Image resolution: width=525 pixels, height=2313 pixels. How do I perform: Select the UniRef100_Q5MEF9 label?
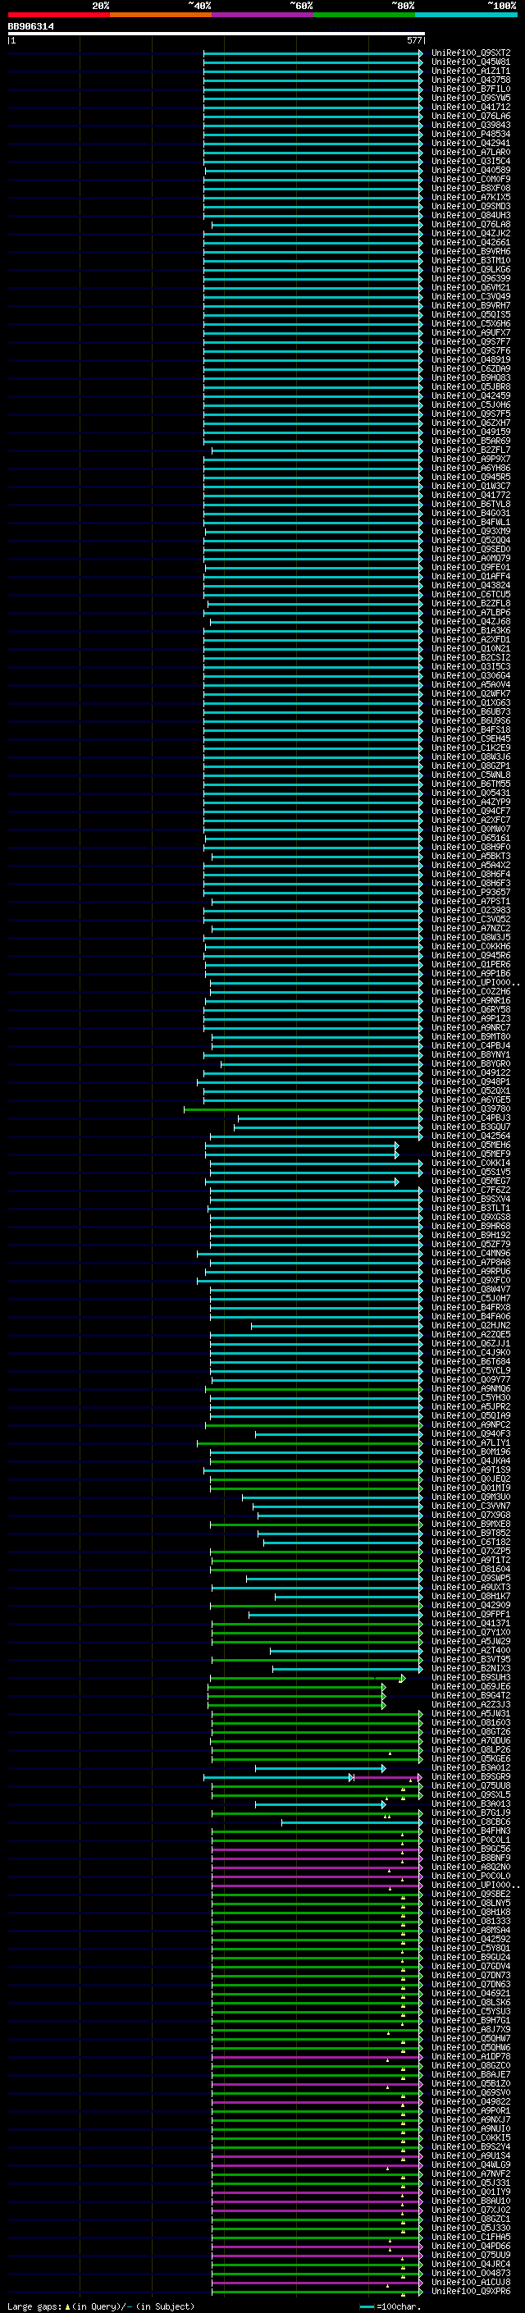coord(471,1154)
